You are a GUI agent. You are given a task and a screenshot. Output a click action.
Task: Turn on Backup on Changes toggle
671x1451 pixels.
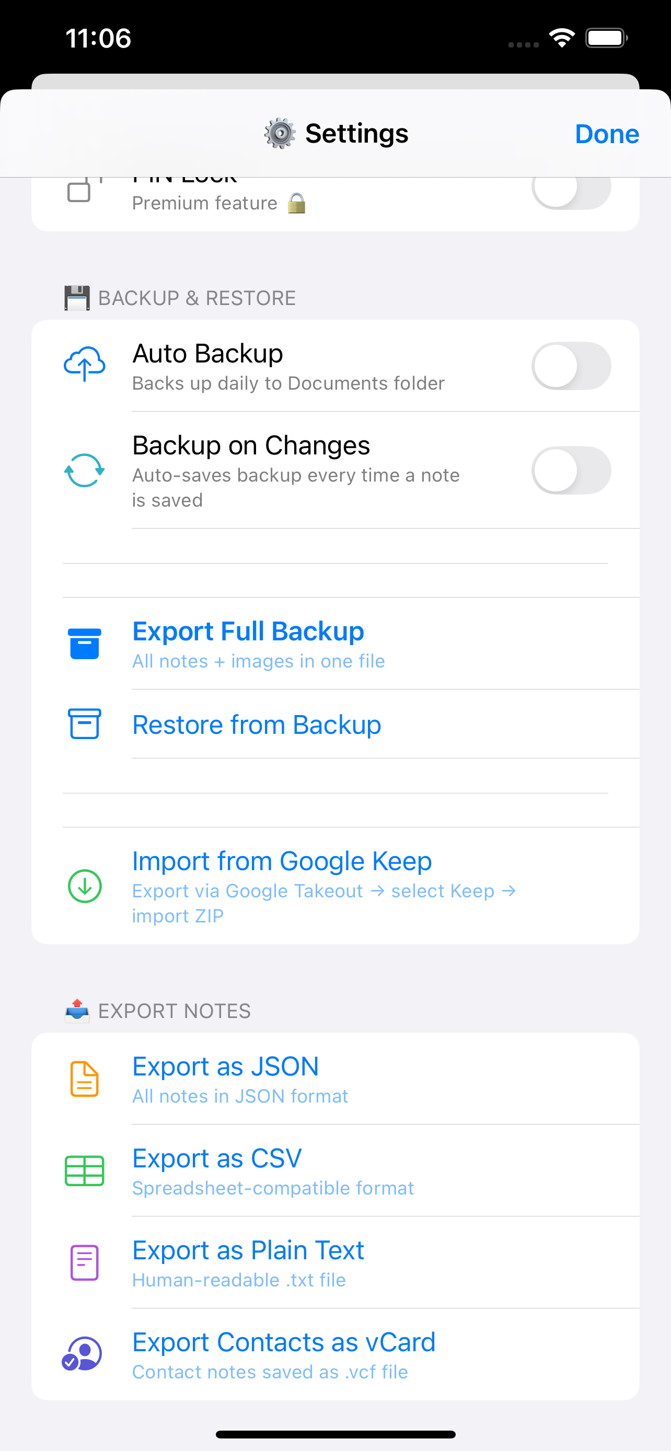click(x=571, y=470)
